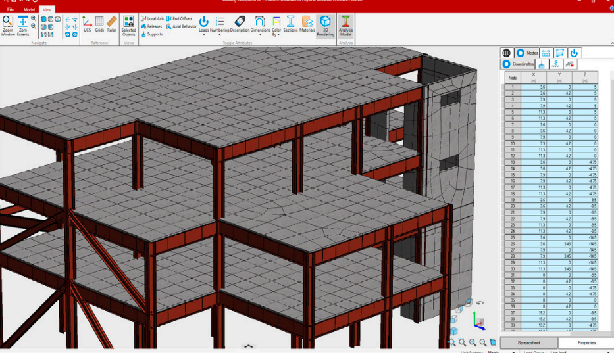Toggle Local Axis display
The image size is (614, 353).
152,19
